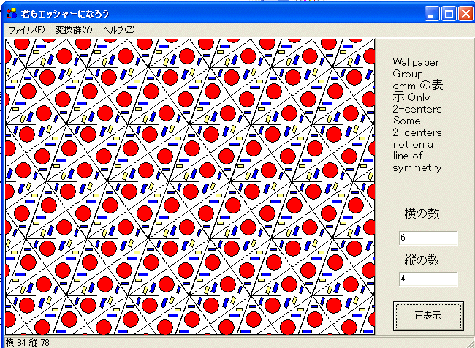Close the 君もエッシャーになろう window
This screenshot has height=348, width=475.
466,14
